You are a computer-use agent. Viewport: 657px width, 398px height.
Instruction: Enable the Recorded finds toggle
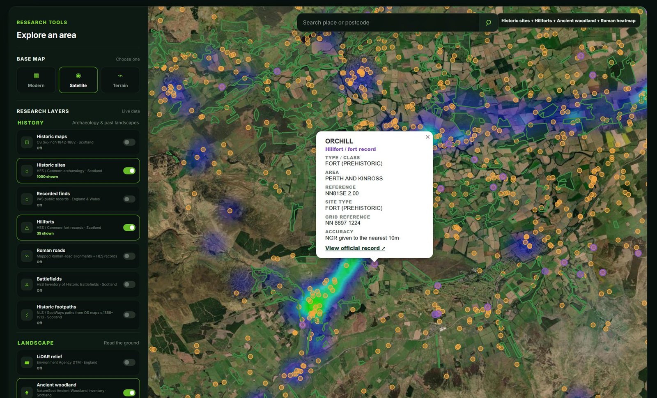point(129,199)
